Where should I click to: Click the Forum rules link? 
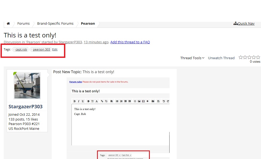pos(75,82)
